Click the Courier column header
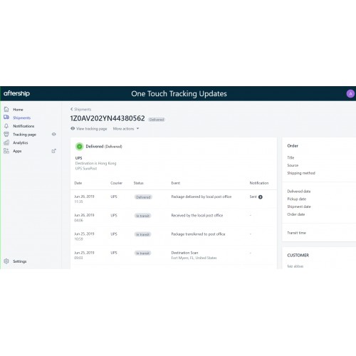Viewport: 356px width, 356px height. [x=116, y=183]
